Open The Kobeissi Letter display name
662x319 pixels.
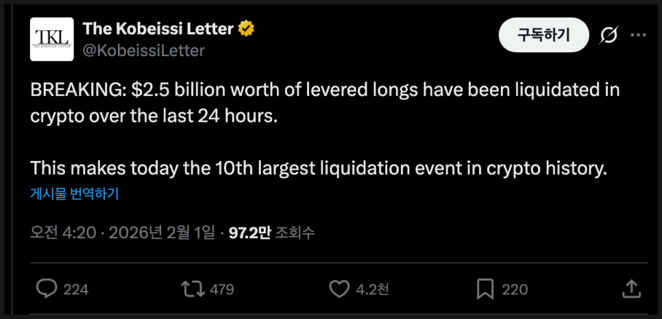[158, 29]
